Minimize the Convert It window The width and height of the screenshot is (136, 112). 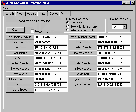coord(124,3)
